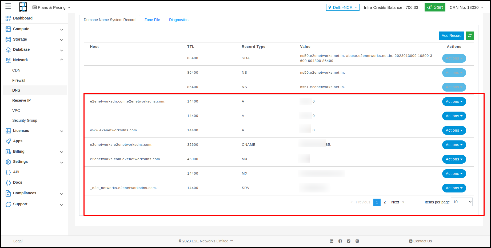Open CDN in Network menu
491x248 pixels.
[16, 70]
